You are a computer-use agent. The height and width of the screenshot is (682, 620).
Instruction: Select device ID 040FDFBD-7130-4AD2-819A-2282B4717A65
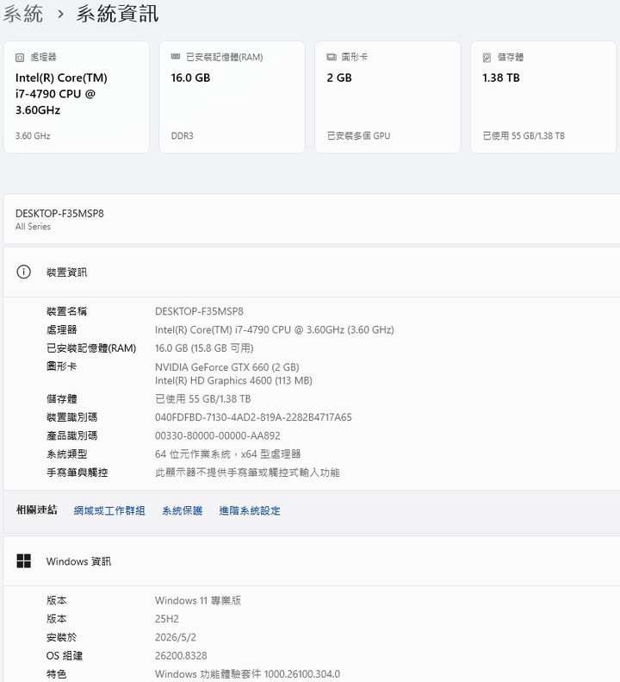pos(253,417)
